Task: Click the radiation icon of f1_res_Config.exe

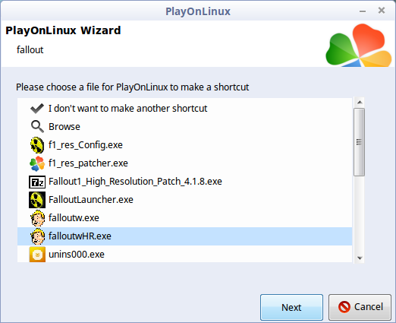Action: (37, 145)
